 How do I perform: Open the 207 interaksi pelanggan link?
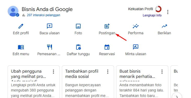click(44, 15)
